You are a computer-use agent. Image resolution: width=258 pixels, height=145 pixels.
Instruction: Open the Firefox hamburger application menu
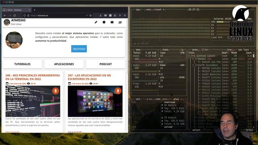click(125, 15)
